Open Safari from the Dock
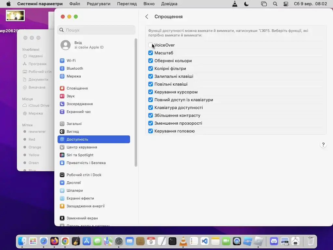Image resolution: width=333 pixels, height=250 pixels. point(44,241)
